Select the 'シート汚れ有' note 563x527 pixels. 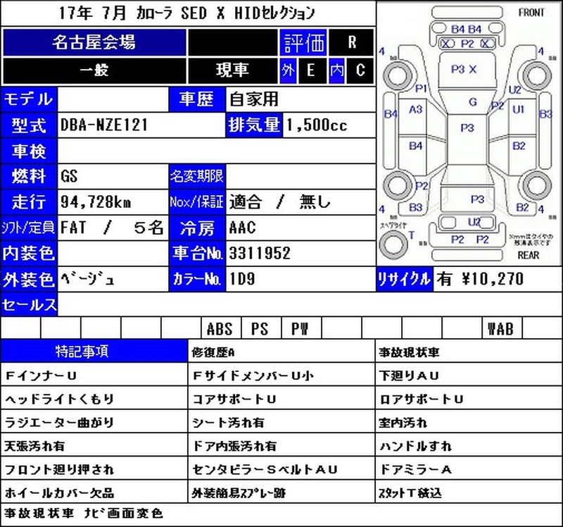click(228, 423)
